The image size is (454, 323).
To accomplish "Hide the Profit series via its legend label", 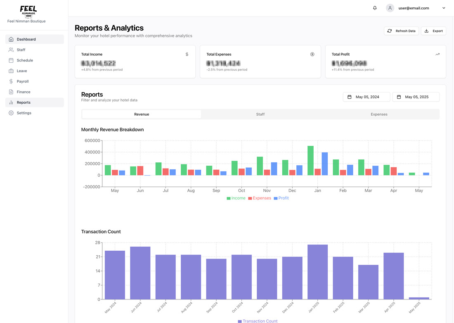I will point(283,198).
